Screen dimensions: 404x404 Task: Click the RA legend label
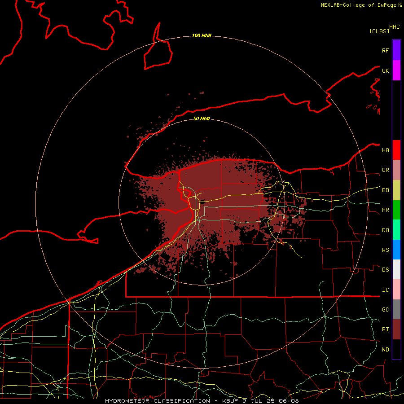pos(385,230)
